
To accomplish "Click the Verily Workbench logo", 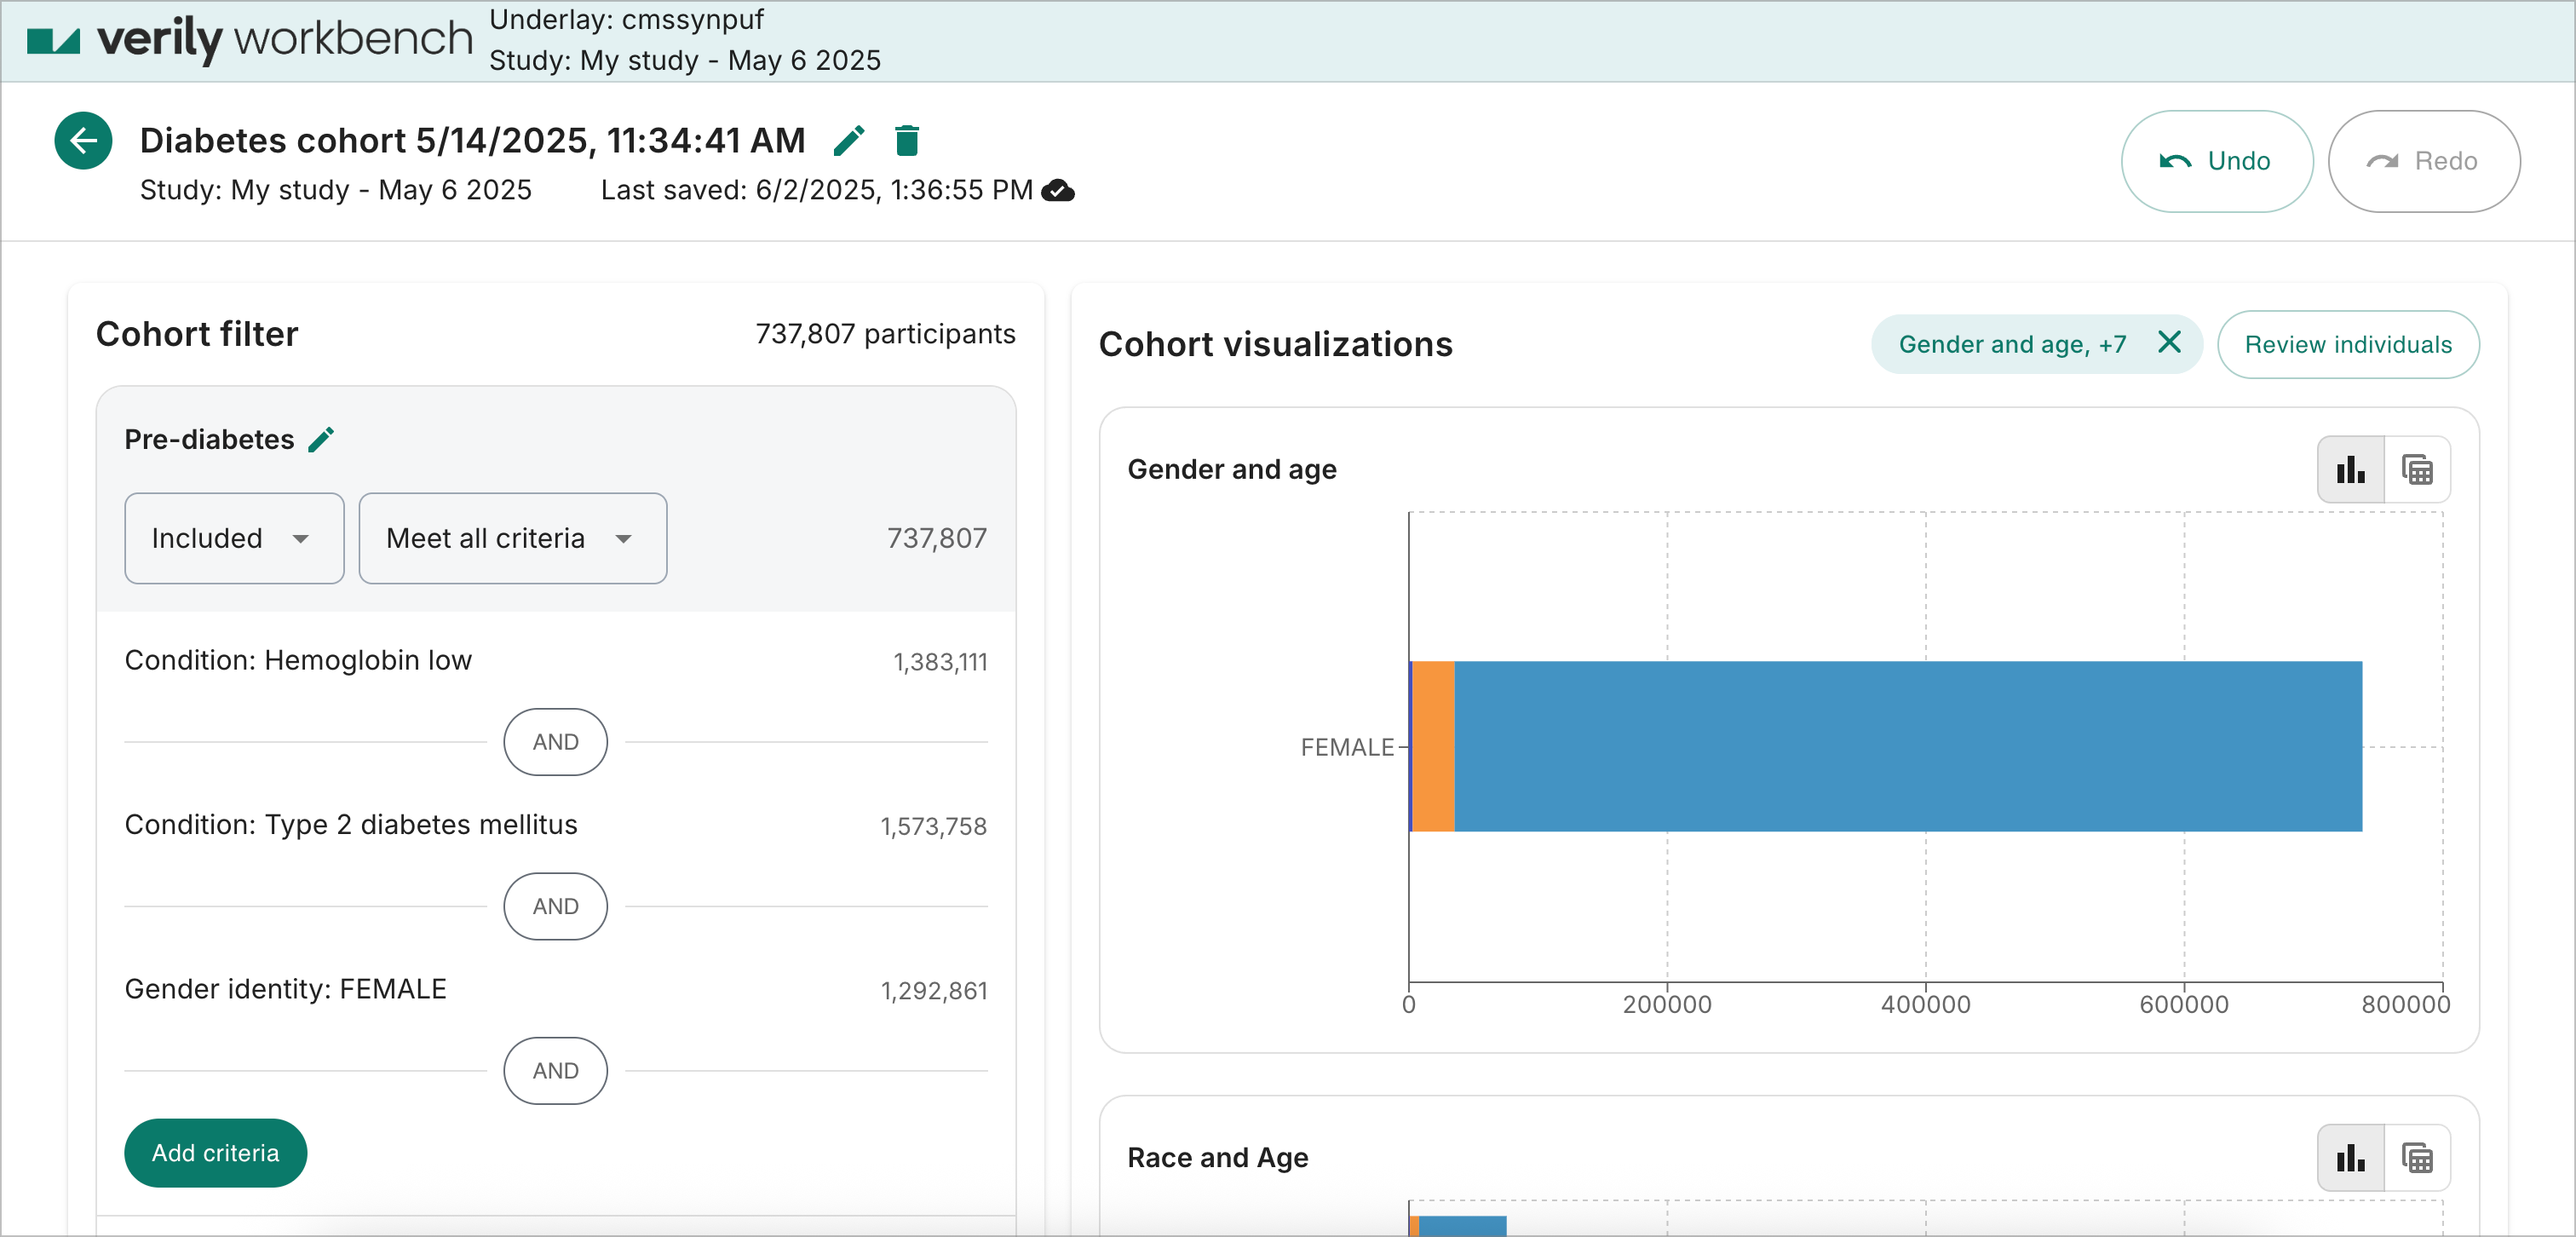I will click(249, 40).
